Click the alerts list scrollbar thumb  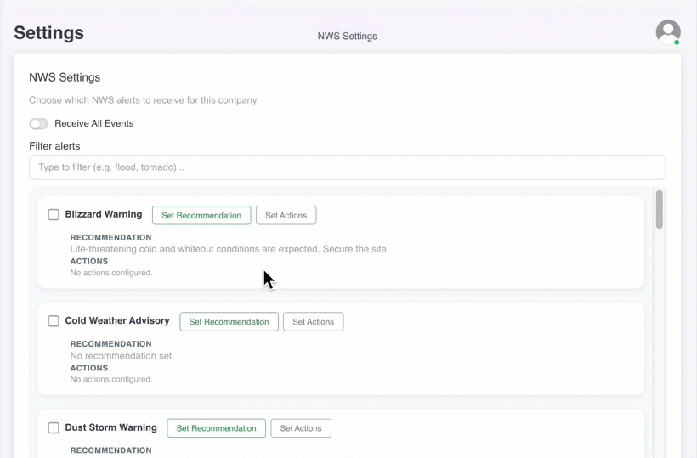pos(659,209)
